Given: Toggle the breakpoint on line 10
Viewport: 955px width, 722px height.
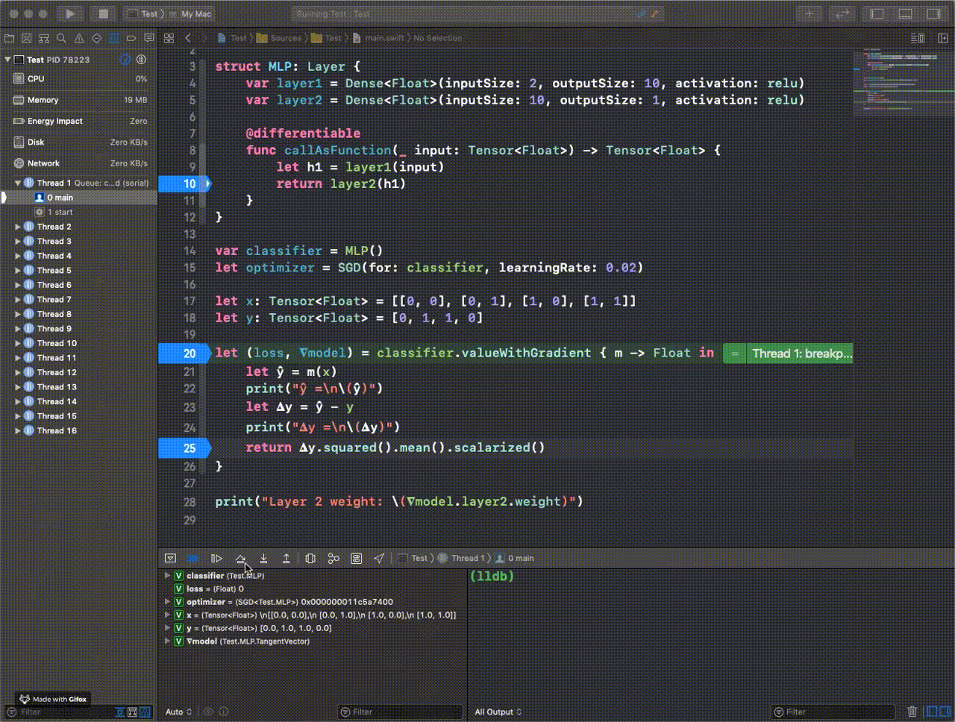Looking at the screenshot, I should coord(187,183).
